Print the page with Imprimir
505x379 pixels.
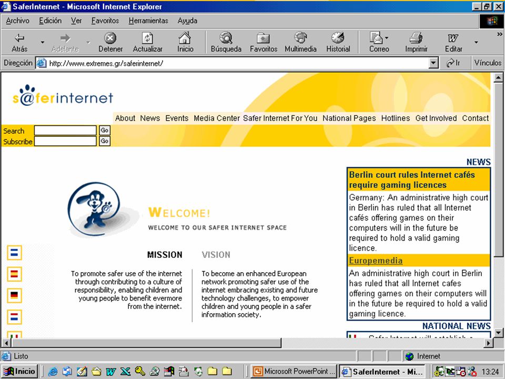(x=416, y=42)
